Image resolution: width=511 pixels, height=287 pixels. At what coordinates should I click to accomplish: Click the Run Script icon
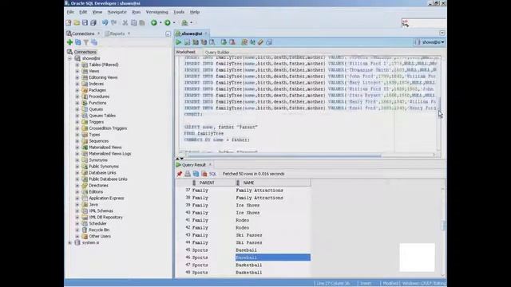coord(187,42)
